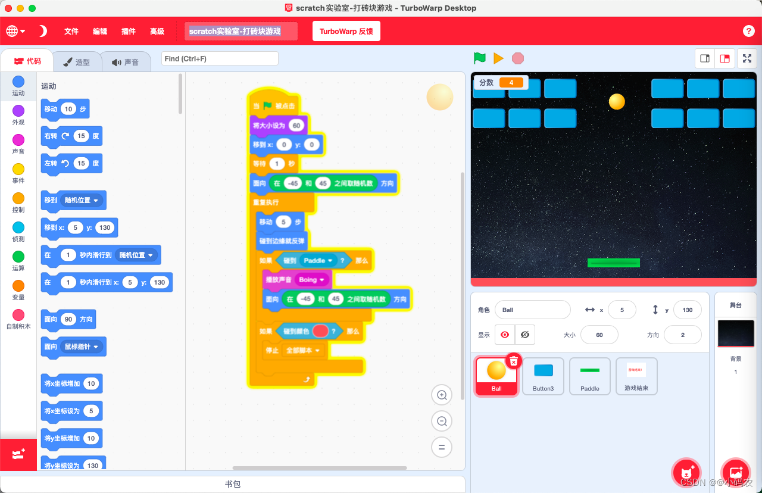The image size is (762, 493).
Task: Click the 左转 15 度 block
Action: [x=71, y=163]
